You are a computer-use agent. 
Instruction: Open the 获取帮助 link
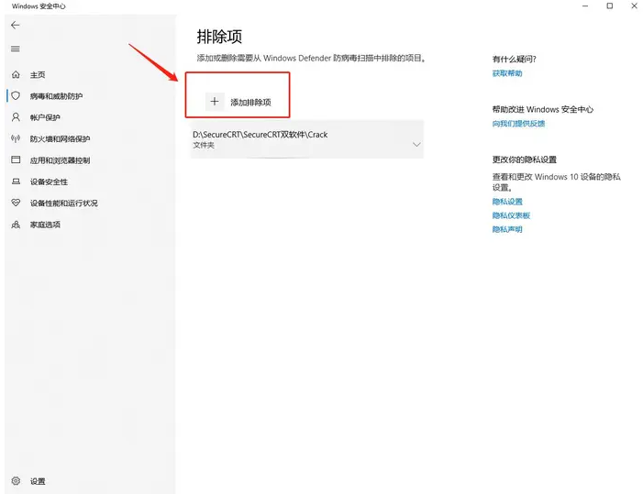(507, 73)
